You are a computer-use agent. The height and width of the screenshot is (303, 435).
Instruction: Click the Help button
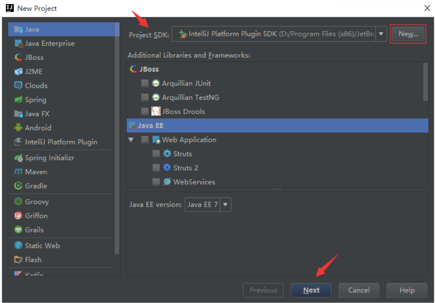coord(407,290)
